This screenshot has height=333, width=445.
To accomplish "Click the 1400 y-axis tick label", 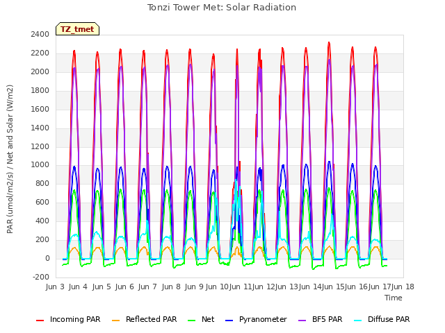I will point(40,128).
